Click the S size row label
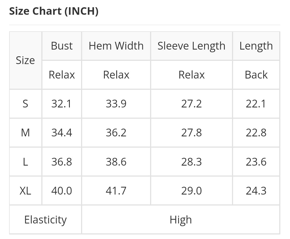290x239 pixels. (x=26, y=104)
